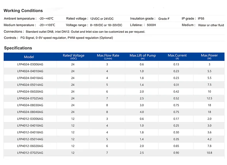Click the Medium temperature label
227x165 pixels.
[x=20, y=25]
